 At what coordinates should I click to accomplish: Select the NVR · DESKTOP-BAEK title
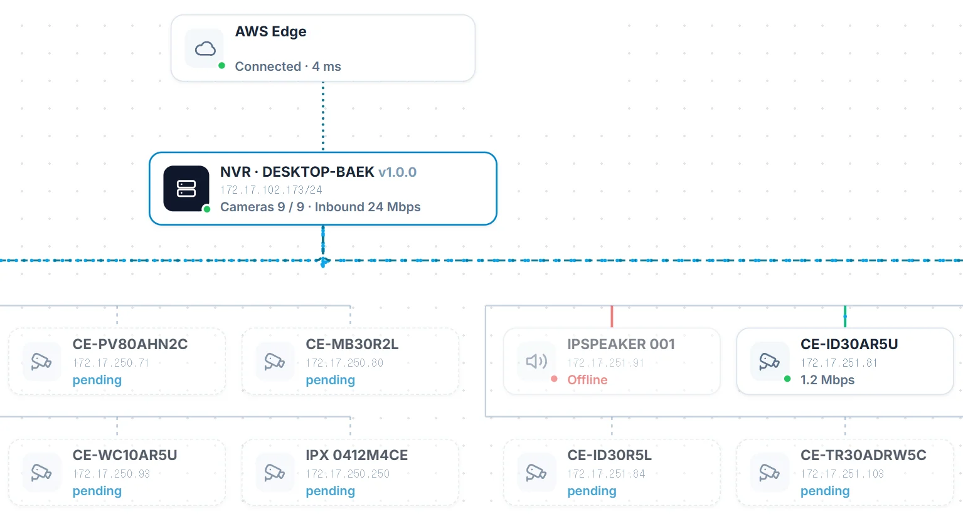click(297, 172)
